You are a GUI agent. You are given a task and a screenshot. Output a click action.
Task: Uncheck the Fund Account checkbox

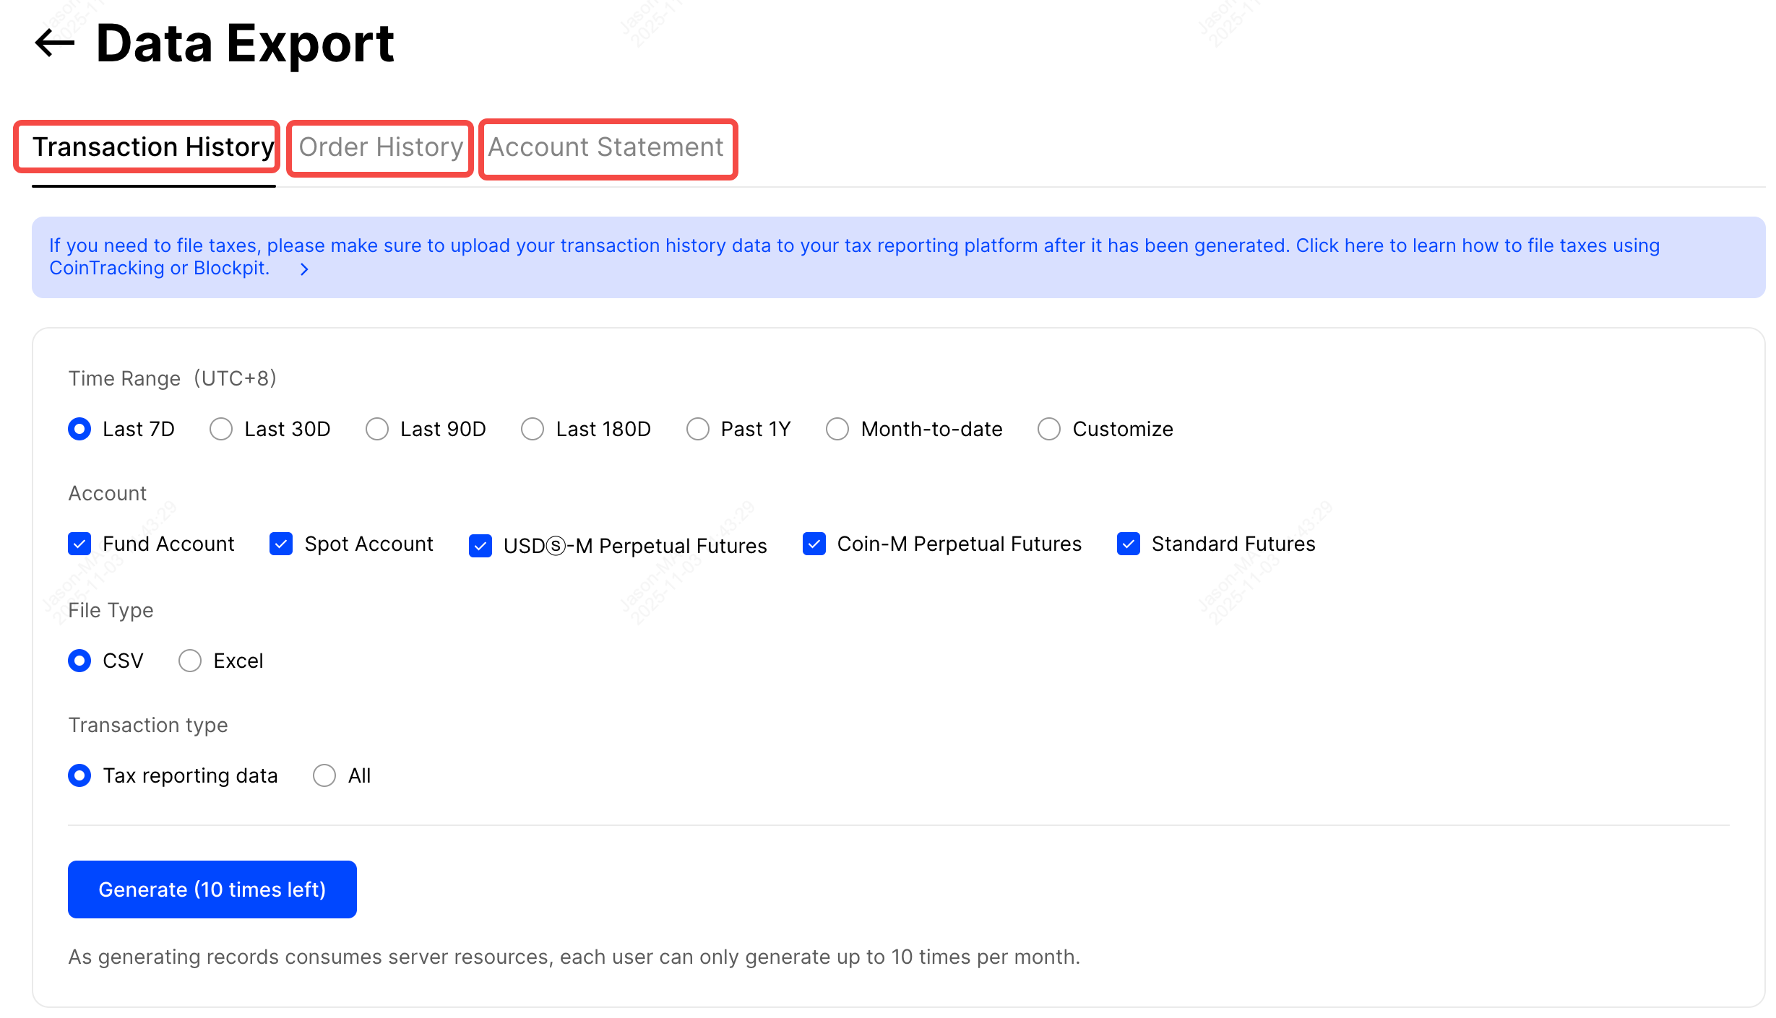79,544
